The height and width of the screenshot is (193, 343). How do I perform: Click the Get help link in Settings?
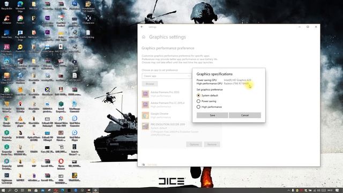[x=152, y=165]
